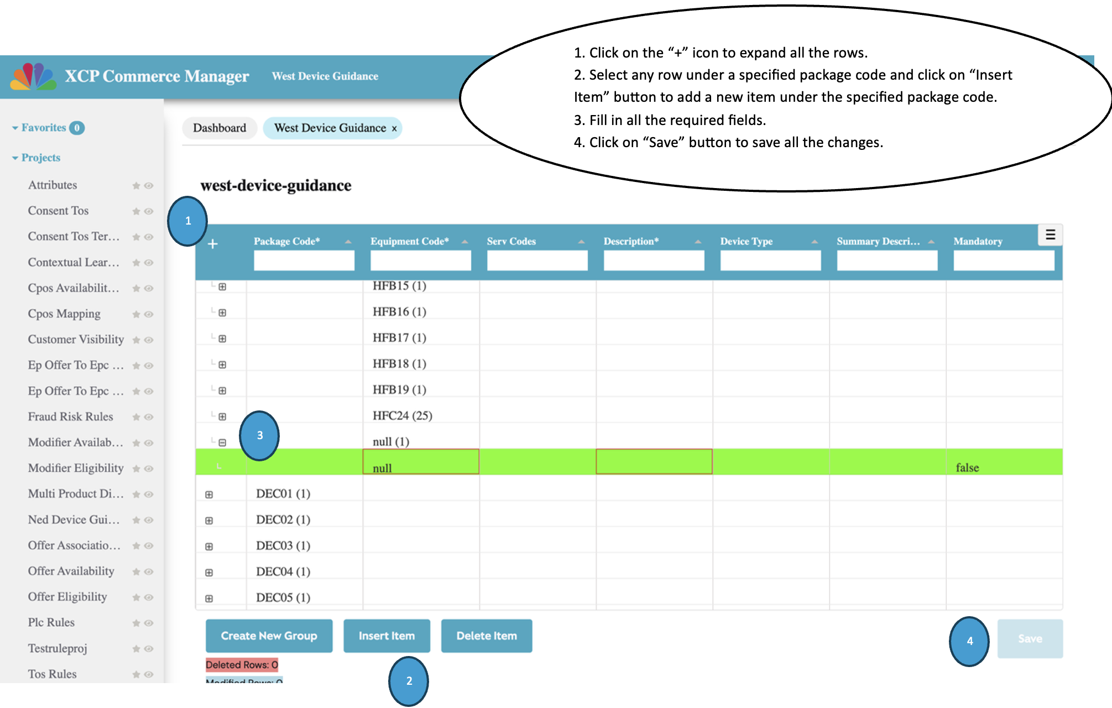Image resolution: width=1112 pixels, height=708 pixels.
Task: Toggle visibility eye for Offer Associatio…
Action: click(x=149, y=546)
